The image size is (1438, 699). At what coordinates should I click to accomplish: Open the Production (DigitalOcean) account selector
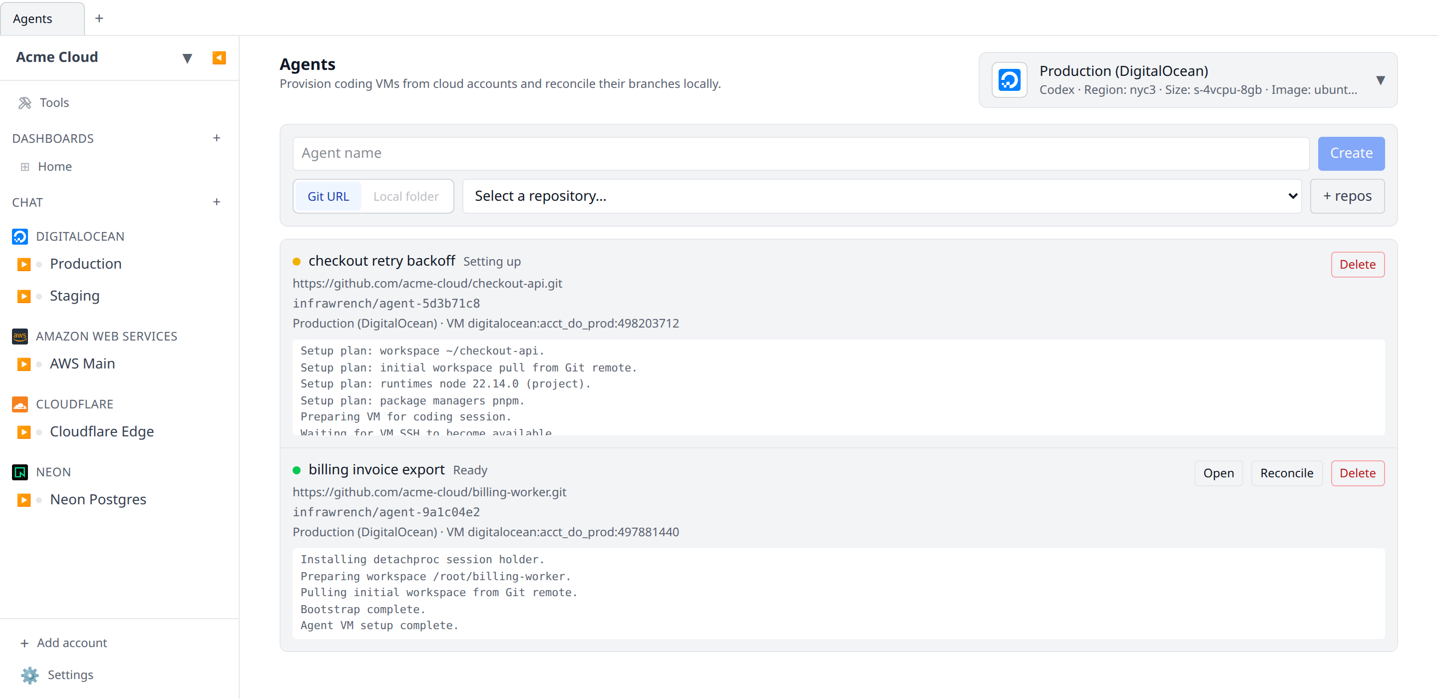point(1188,80)
